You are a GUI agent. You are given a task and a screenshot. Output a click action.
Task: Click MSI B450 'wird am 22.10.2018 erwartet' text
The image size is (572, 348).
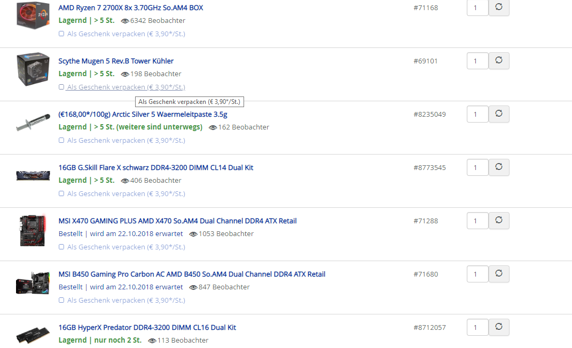[x=136, y=287]
